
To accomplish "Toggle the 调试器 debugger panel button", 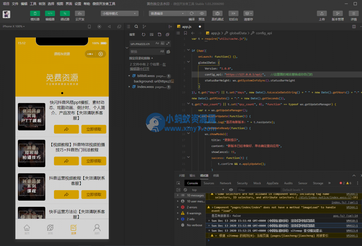I will 65,14.
